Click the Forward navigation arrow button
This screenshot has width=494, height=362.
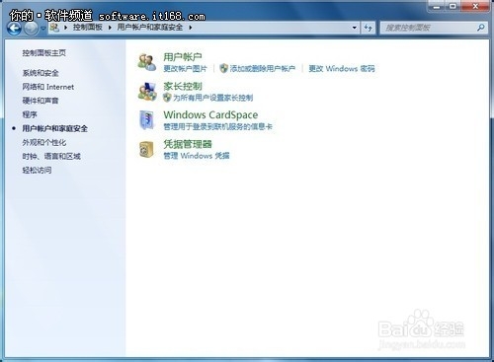coord(31,29)
